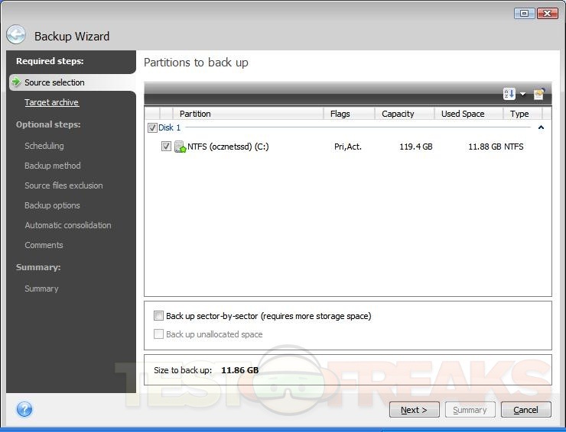566x432 pixels.
Task: Click the Pri,Act. flags cell
Action: click(348, 147)
